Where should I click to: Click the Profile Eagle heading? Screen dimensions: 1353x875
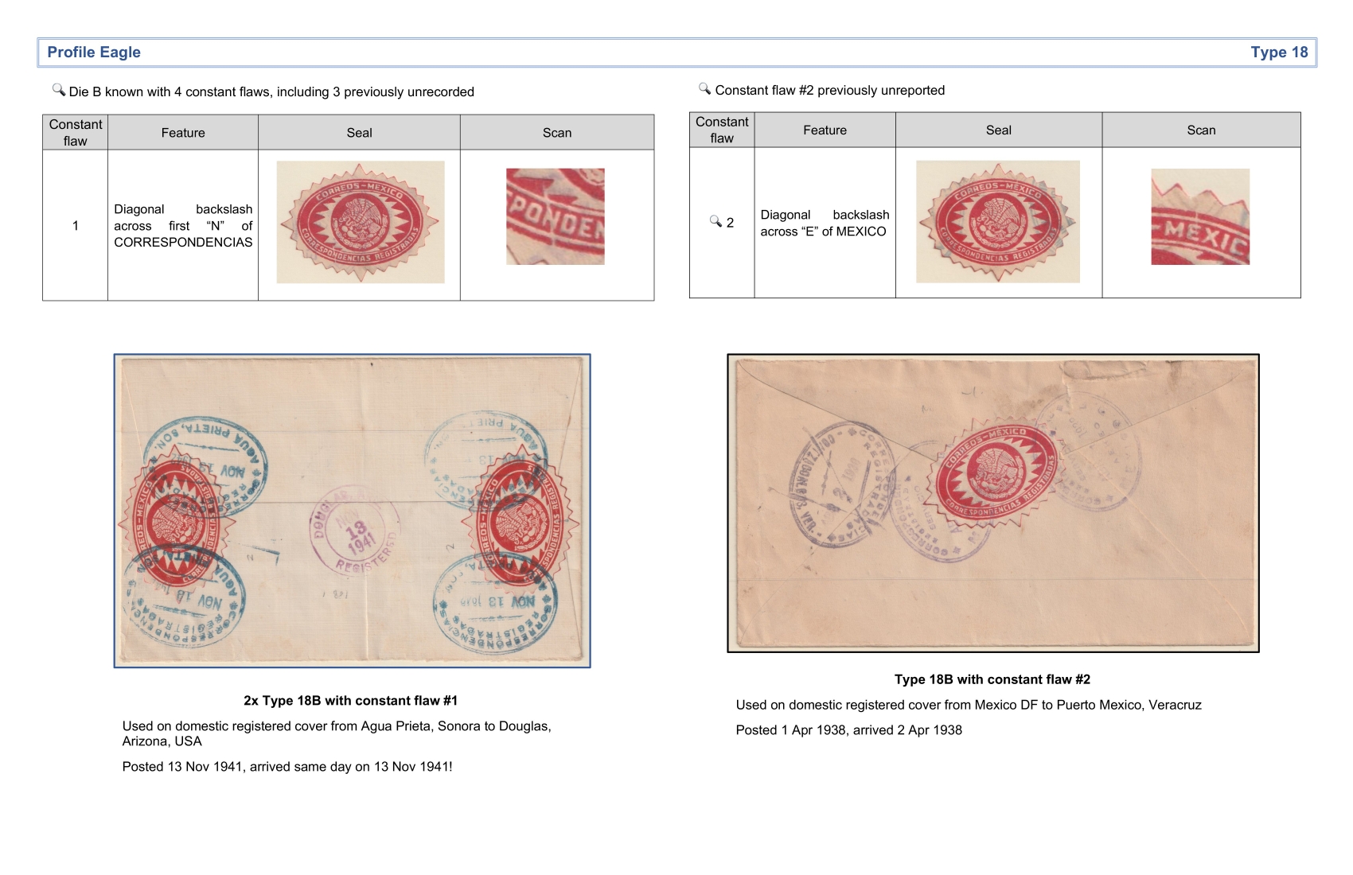(94, 52)
